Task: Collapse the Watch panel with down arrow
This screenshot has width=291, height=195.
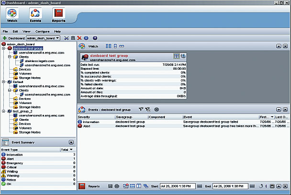Action: (279, 46)
